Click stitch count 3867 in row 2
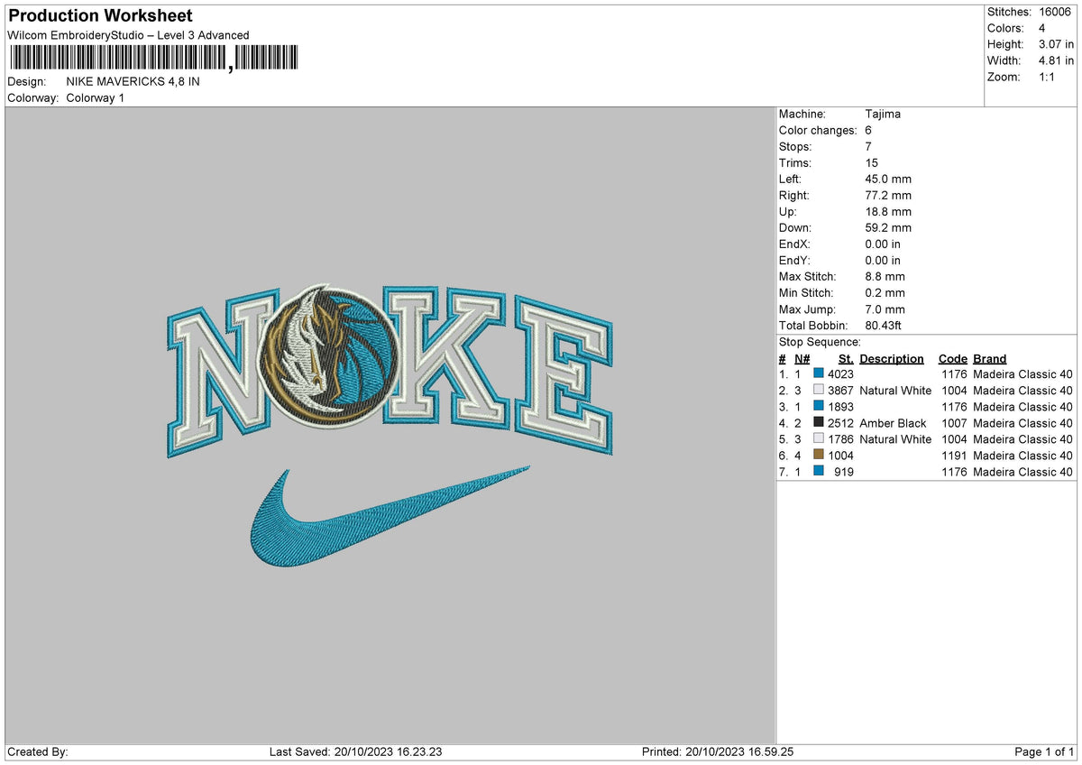 (x=840, y=390)
